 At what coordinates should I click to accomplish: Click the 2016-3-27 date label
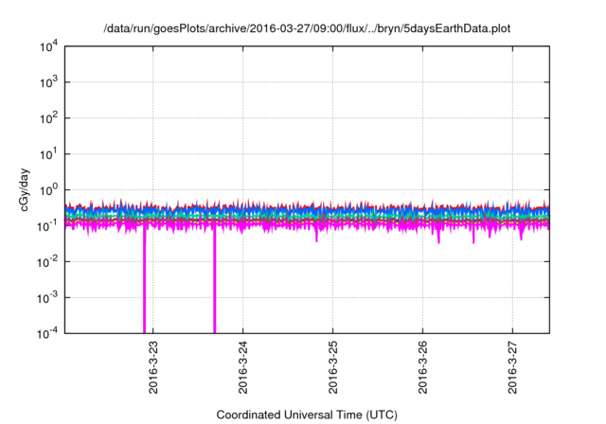click(x=513, y=367)
